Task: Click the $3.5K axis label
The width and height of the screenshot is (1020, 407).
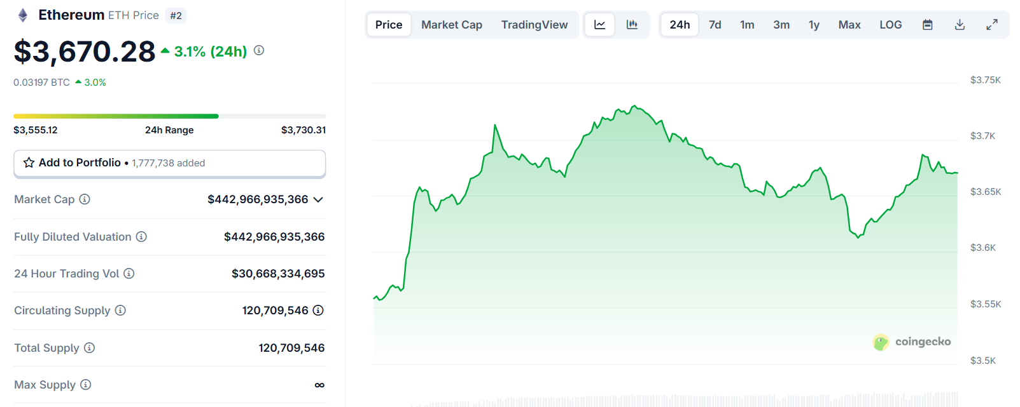Action: (983, 361)
